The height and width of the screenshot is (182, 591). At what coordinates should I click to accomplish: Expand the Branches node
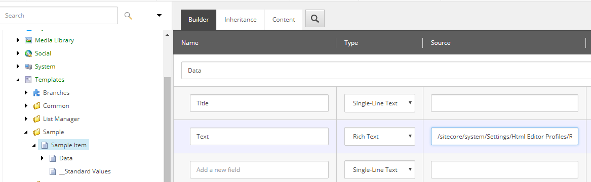coord(26,93)
